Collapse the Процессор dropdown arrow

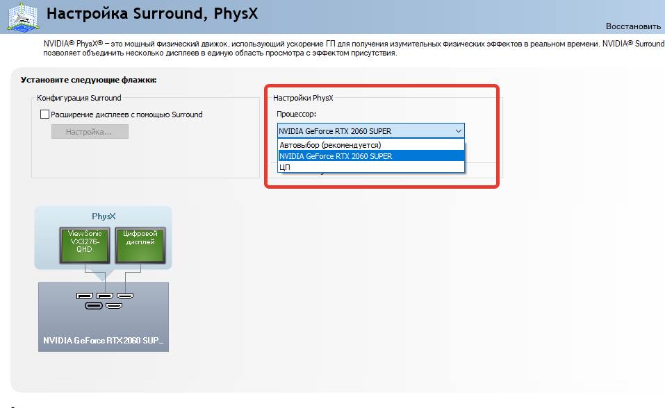458,131
